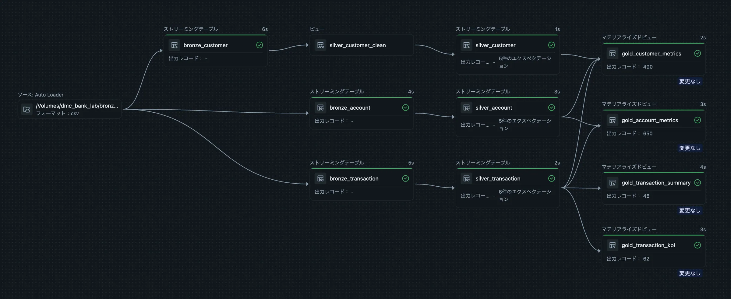Click the bronze_account success checkmark

405,107
